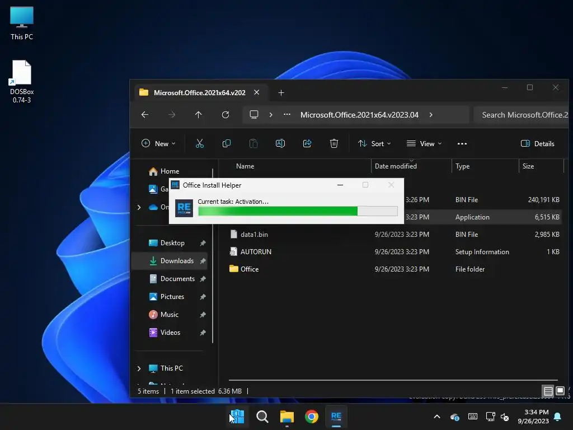Open Desktop in the navigation pane

(x=172, y=243)
